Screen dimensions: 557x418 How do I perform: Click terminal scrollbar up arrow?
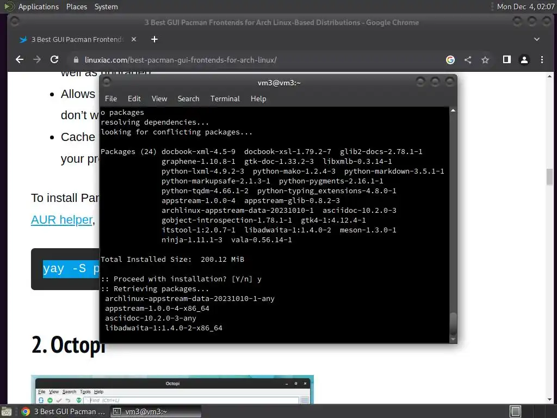coord(453,110)
